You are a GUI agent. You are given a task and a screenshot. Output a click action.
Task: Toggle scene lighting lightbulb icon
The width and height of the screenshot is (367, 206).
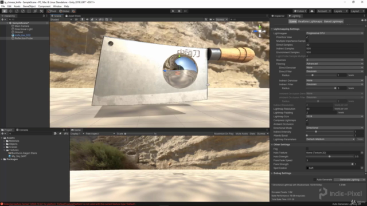[83, 19]
